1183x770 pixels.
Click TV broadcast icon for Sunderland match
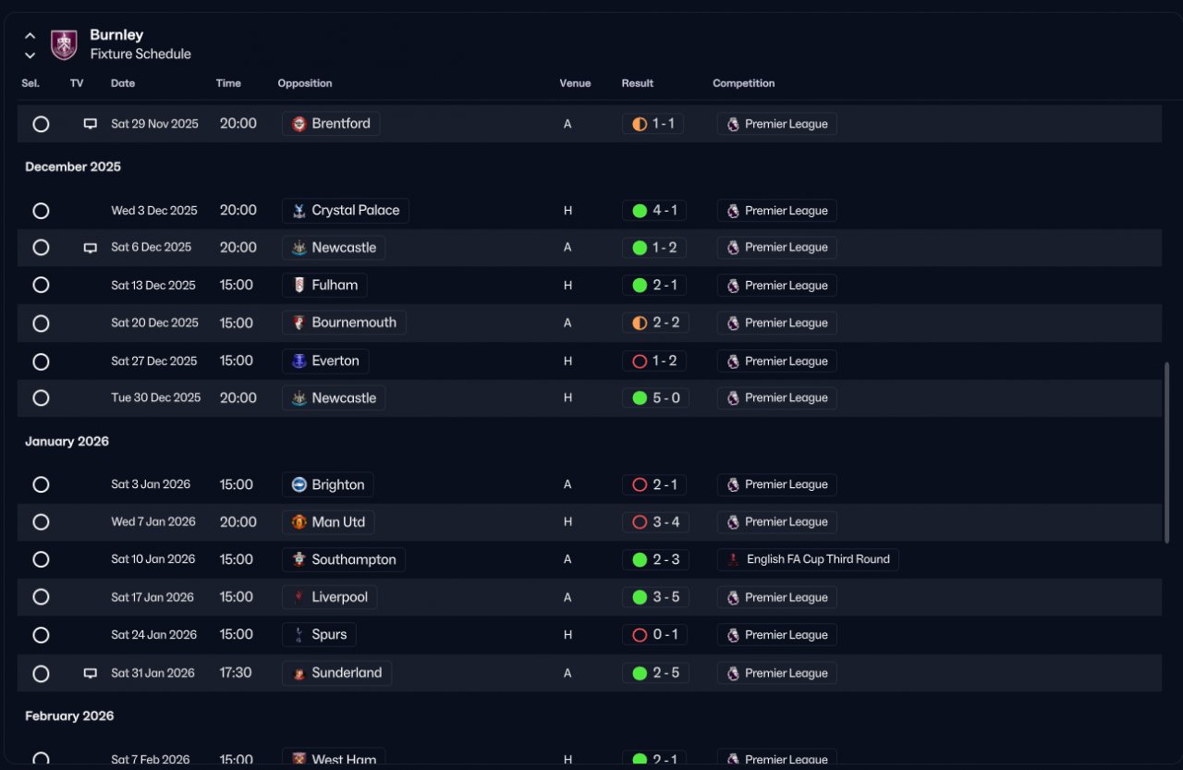tap(91, 673)
